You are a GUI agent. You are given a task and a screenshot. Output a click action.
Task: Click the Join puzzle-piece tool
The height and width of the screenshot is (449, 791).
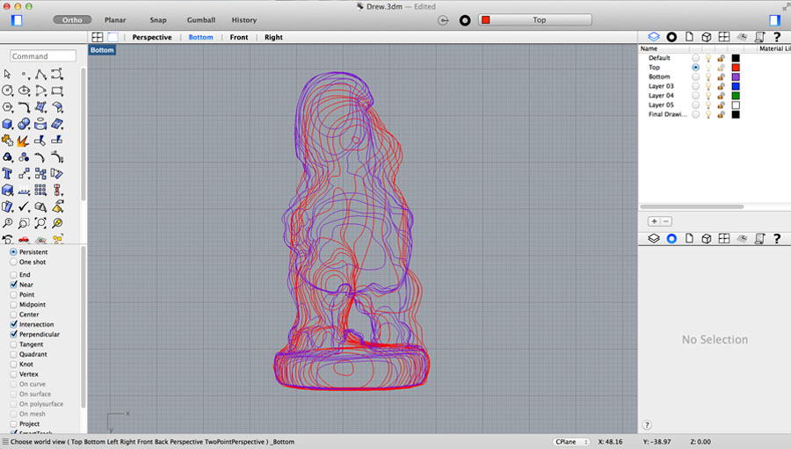point(7,141)
